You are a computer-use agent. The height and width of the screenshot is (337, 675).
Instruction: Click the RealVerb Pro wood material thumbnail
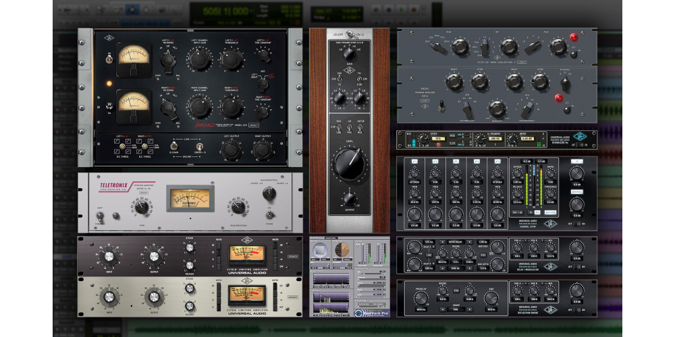click(343, 250)
